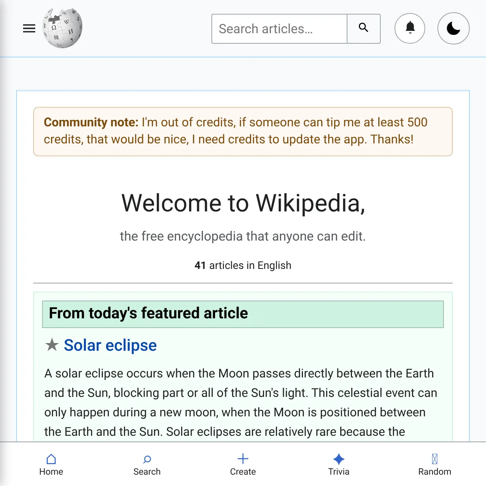Tap the Create plus icon
This screenshot has height=486, width=486.
pyautogui.click(x=243, y=459)
